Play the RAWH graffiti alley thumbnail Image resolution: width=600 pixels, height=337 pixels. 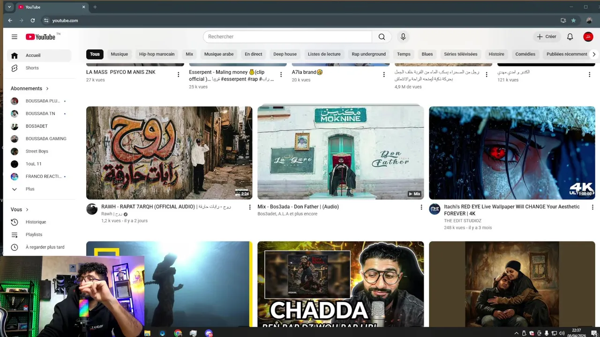[x=169, y=153]
